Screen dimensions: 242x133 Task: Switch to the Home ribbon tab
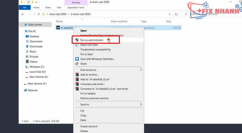[36, 7]
